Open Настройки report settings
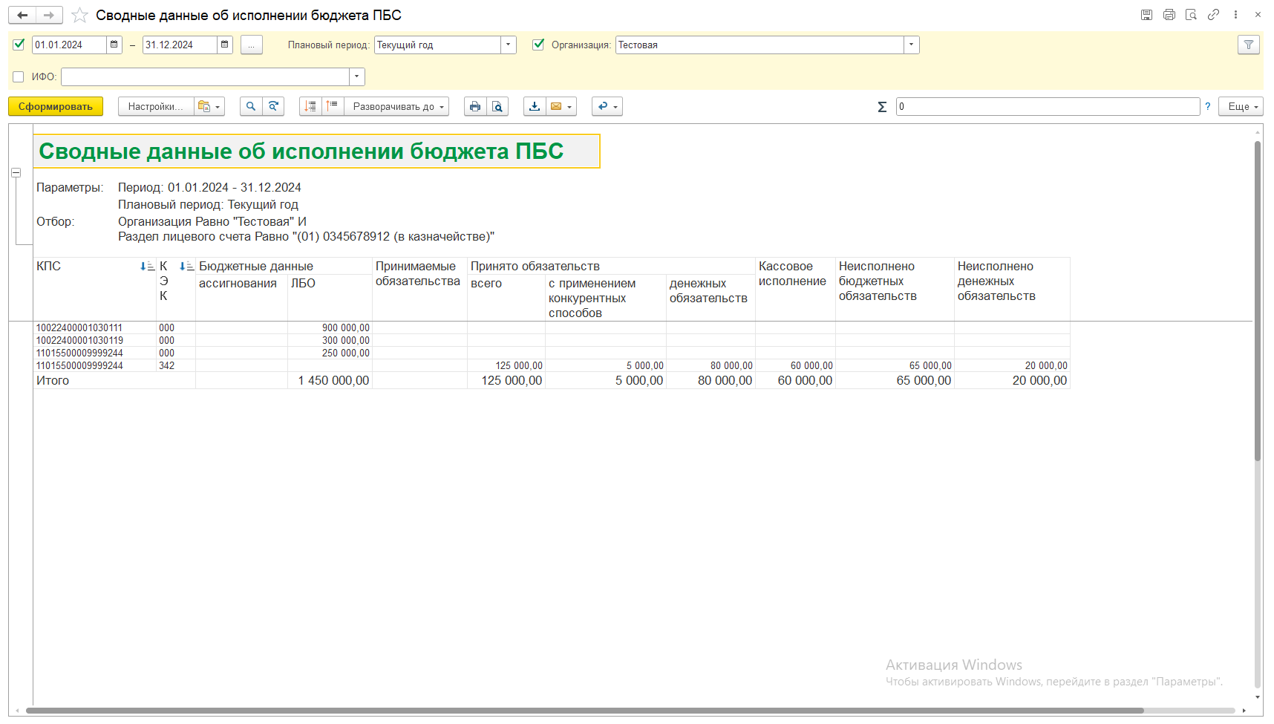The width and height of the screenshot is (1274, 724). (156, 106)
